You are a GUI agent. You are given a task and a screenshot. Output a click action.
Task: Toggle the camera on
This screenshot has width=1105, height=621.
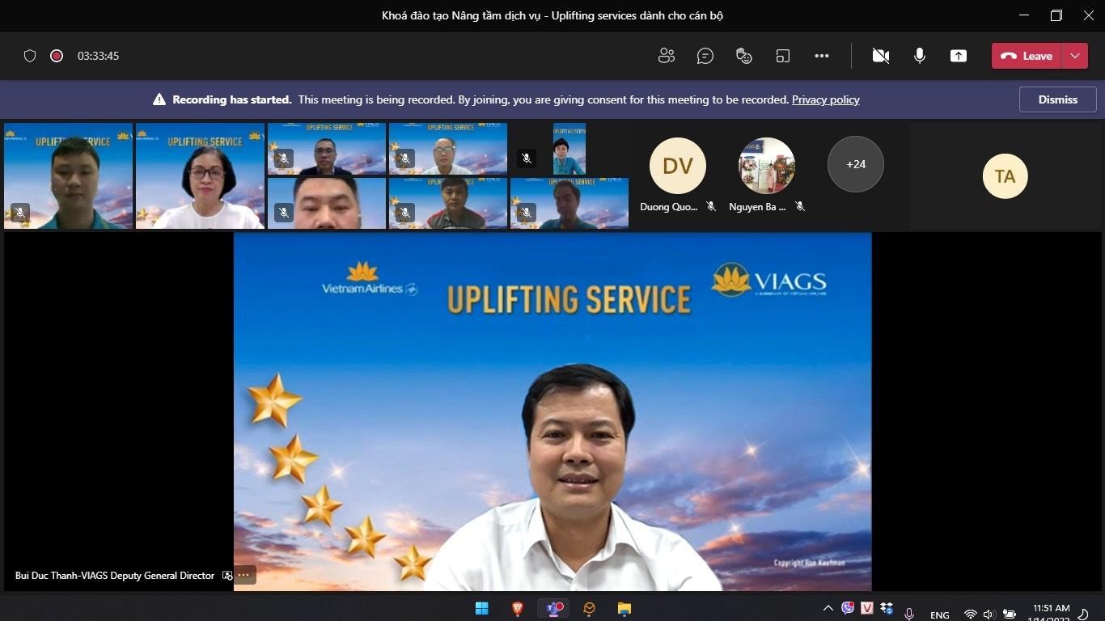(x=881, y=56)
